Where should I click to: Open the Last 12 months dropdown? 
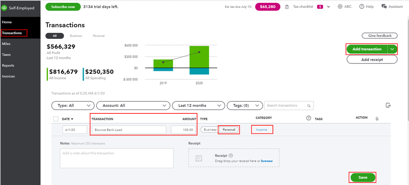click(198, 106)
